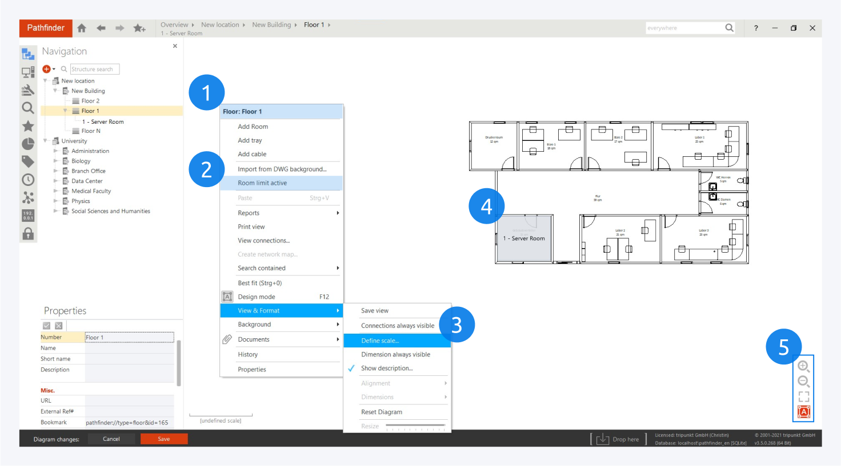
Task: Click the padlock icon in left sidebar
Action: pos(28,234)
